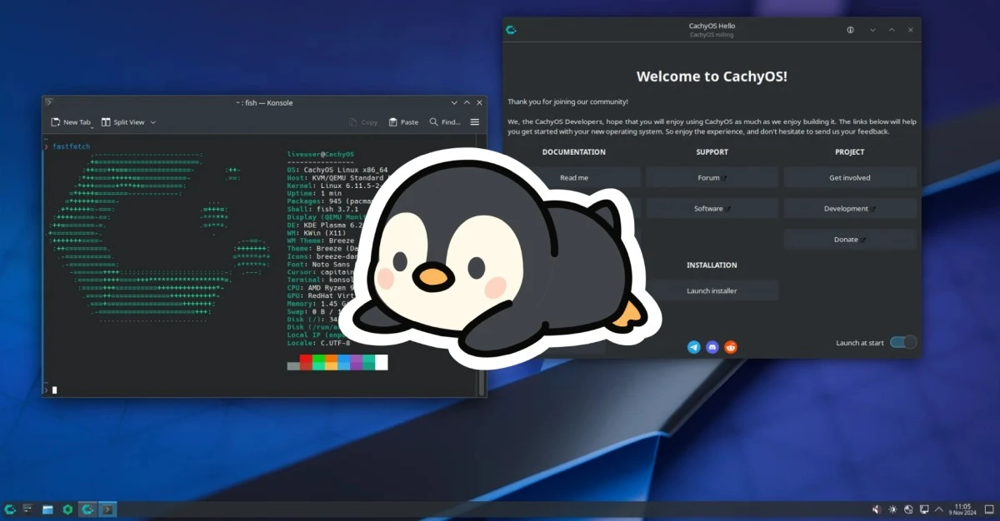Maximize the Konsole window
The width and height of the screenshot is (1000, 521).
click(x=467, y=102)
